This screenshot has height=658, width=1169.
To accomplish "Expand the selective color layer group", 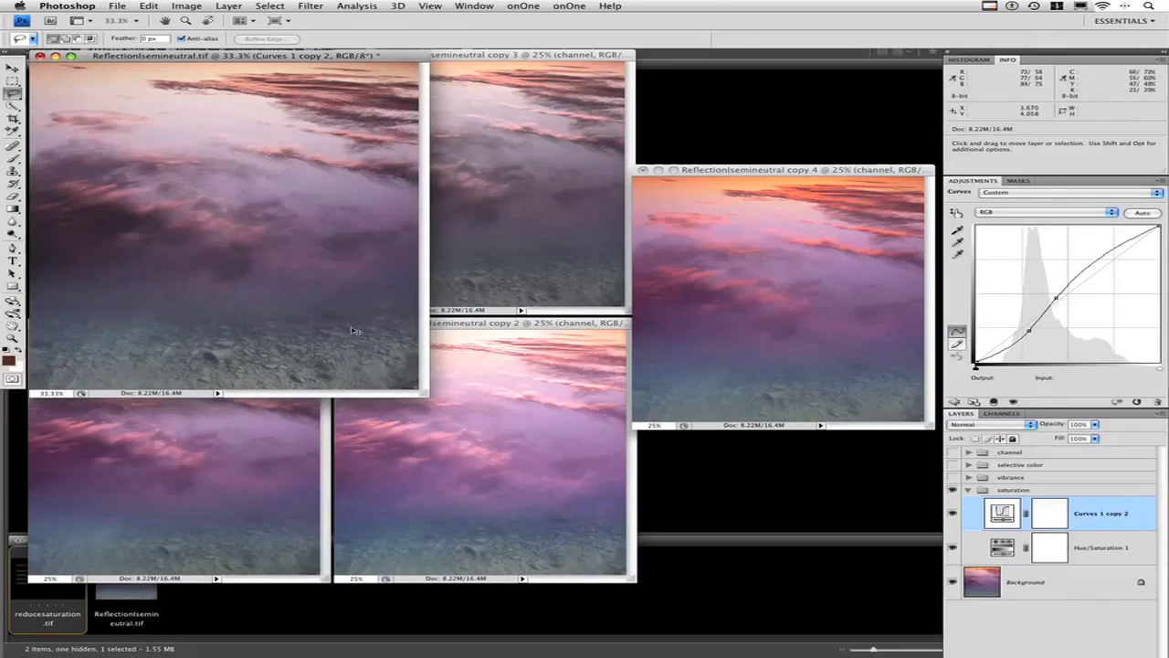I will click(x=968, y=465).
